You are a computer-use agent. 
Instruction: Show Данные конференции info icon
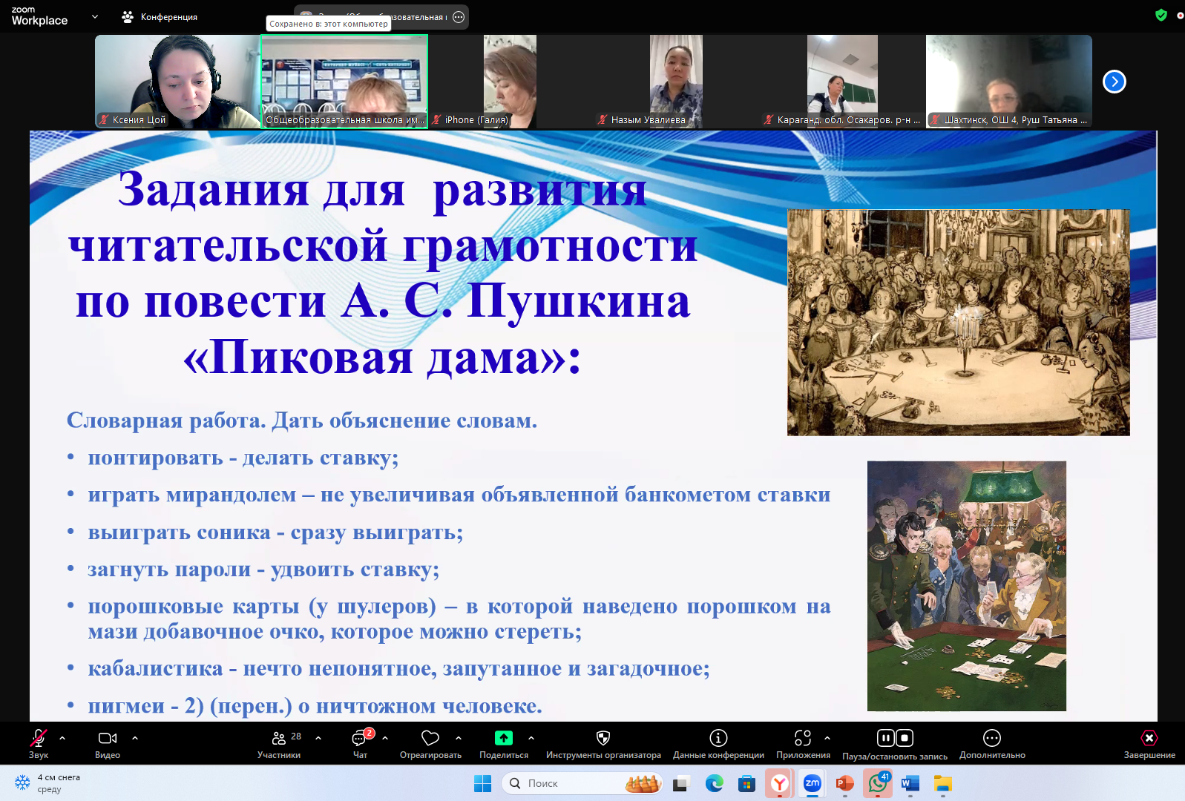tap(718, 739)
